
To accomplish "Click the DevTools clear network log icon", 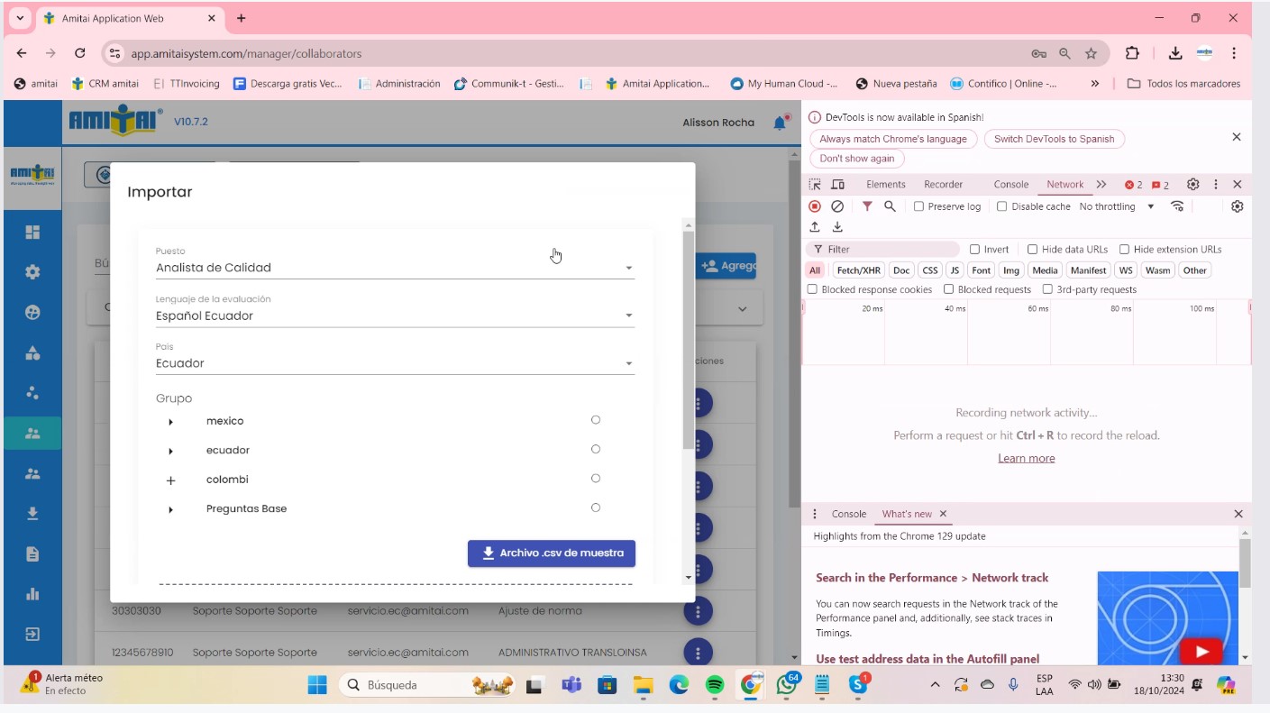I will pyautogui.click(x=837, y=206).
